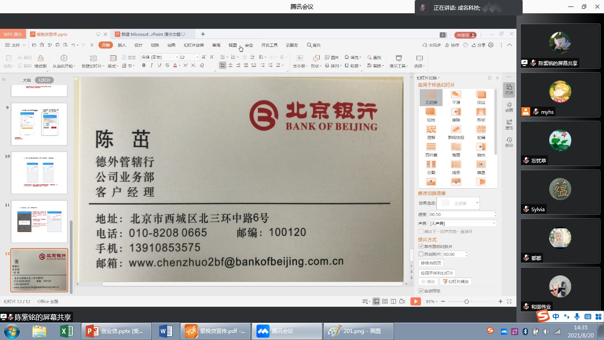
Task: Open the 81% zoom level dropdown
Action: pyautogui.click(x=432, y=301)
